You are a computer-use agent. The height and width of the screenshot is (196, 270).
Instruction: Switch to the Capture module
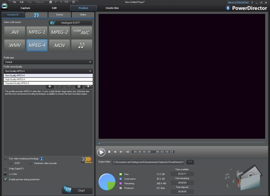[25, 8]
